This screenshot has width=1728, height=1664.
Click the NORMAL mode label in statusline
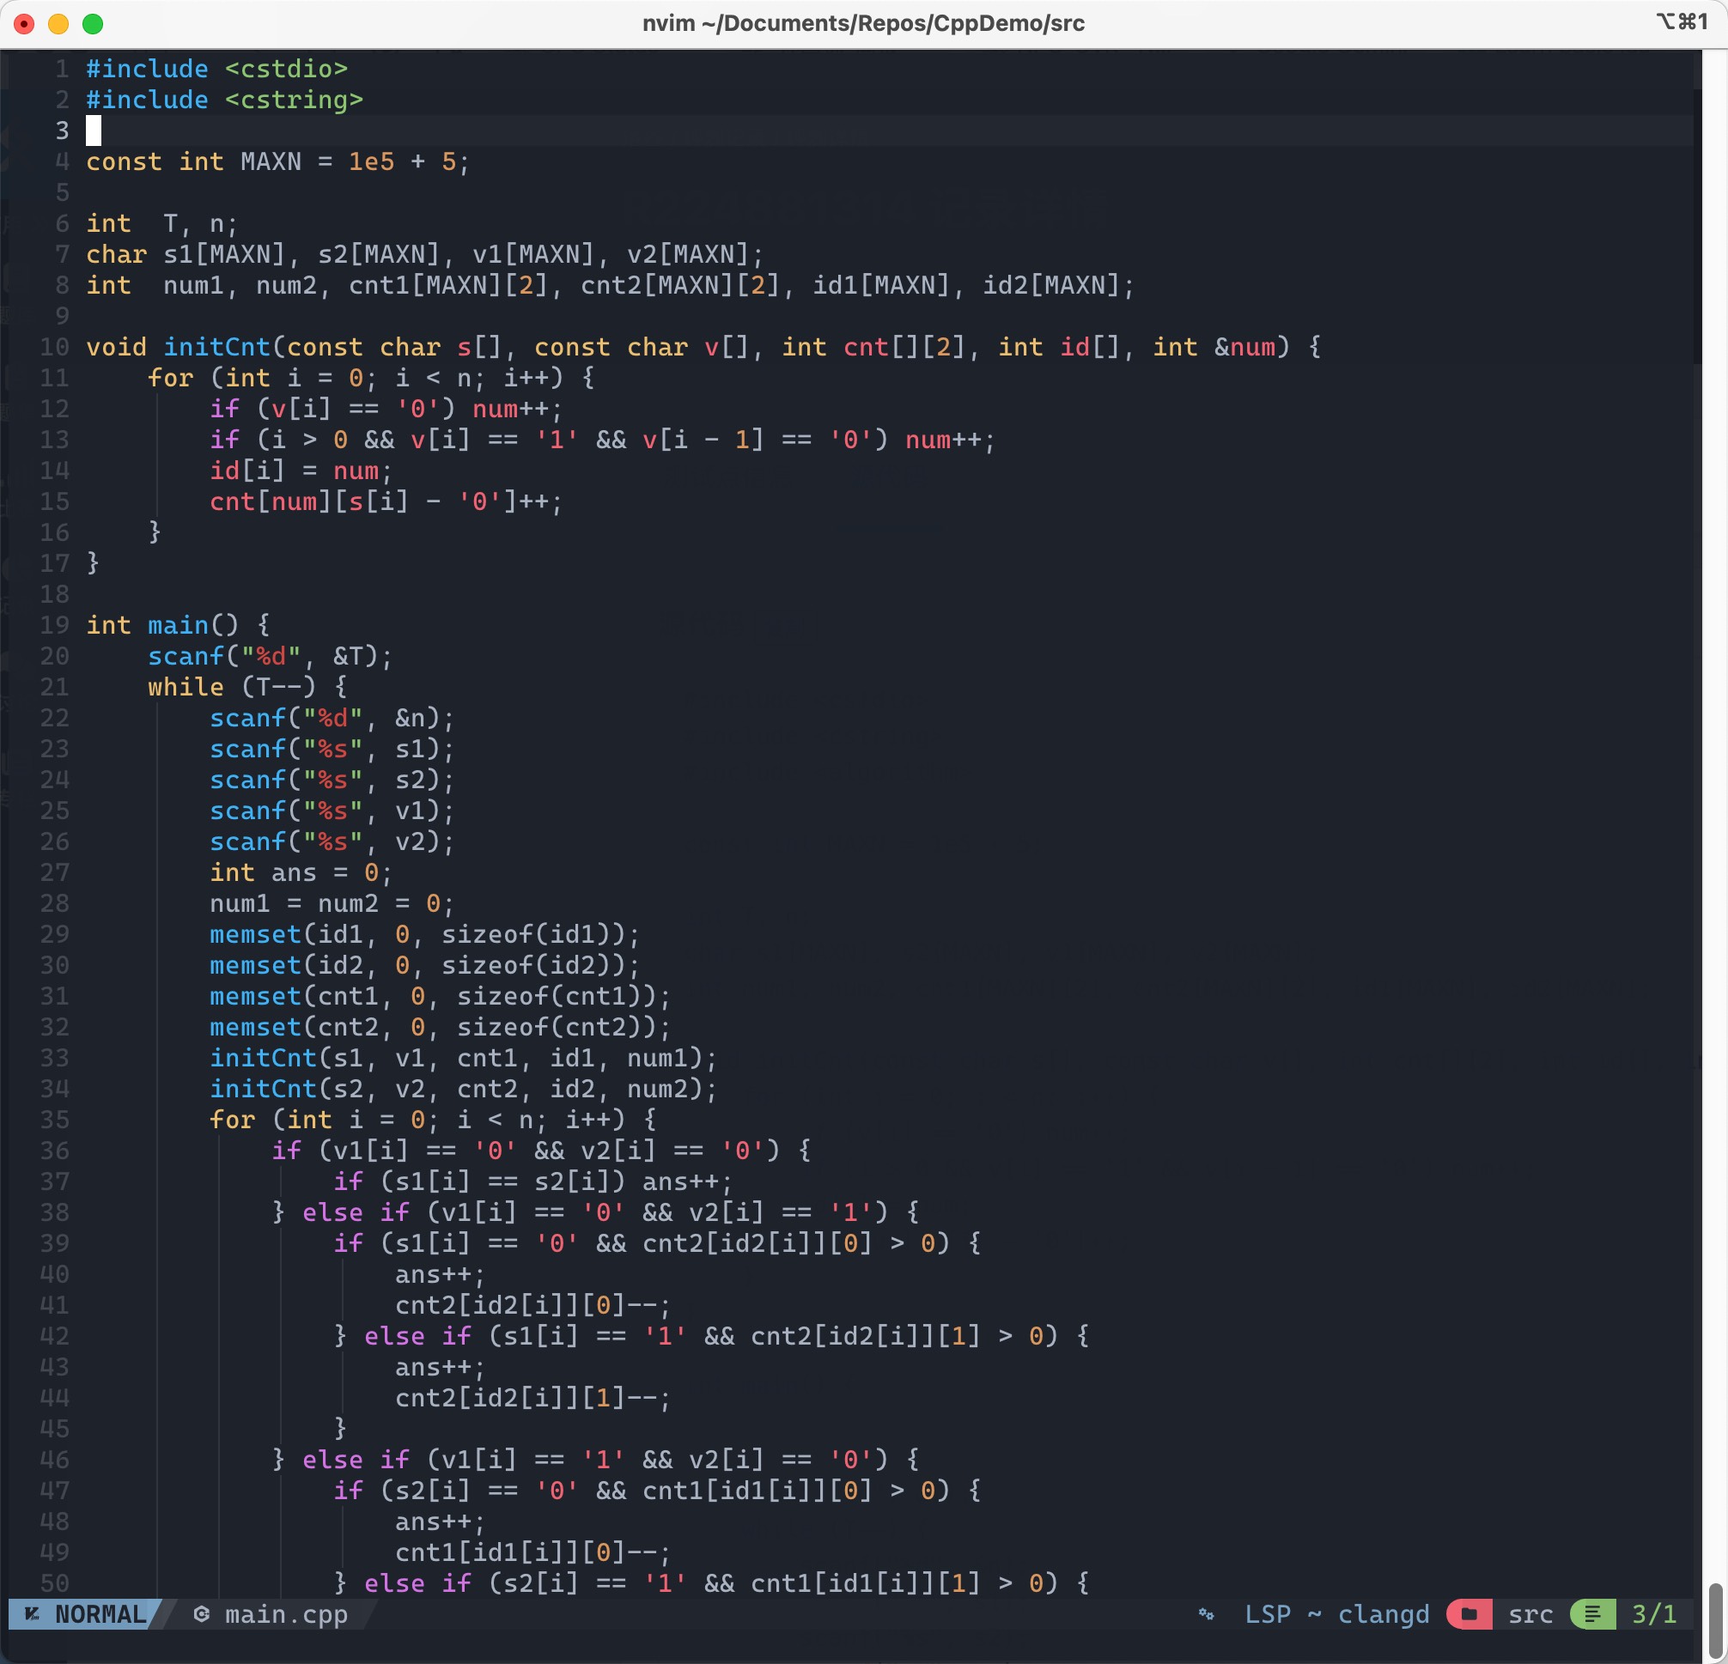click(100, 1613)
